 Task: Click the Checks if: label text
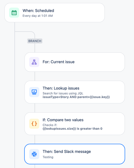(50, 125)
